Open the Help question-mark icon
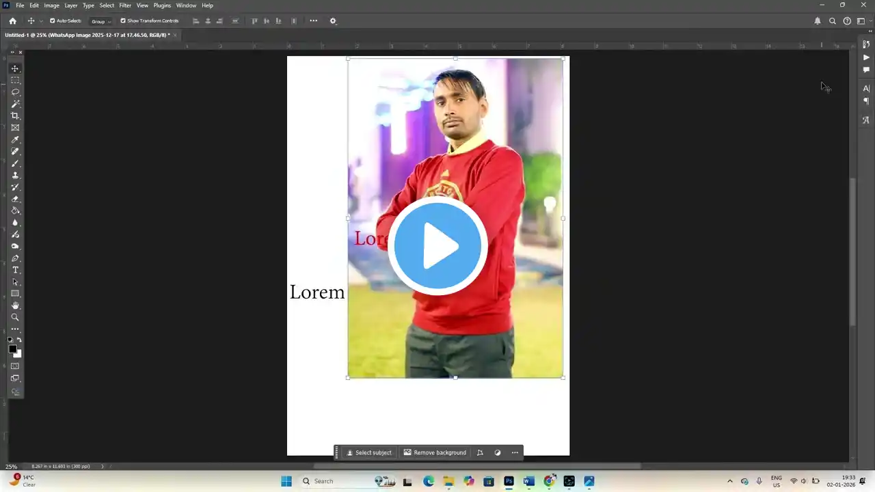 pyautogui.click(x=847, y=21)
